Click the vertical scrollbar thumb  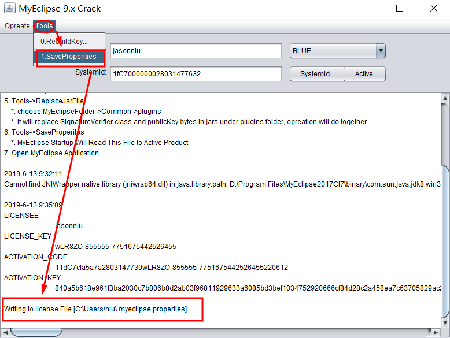pos(445,241)
